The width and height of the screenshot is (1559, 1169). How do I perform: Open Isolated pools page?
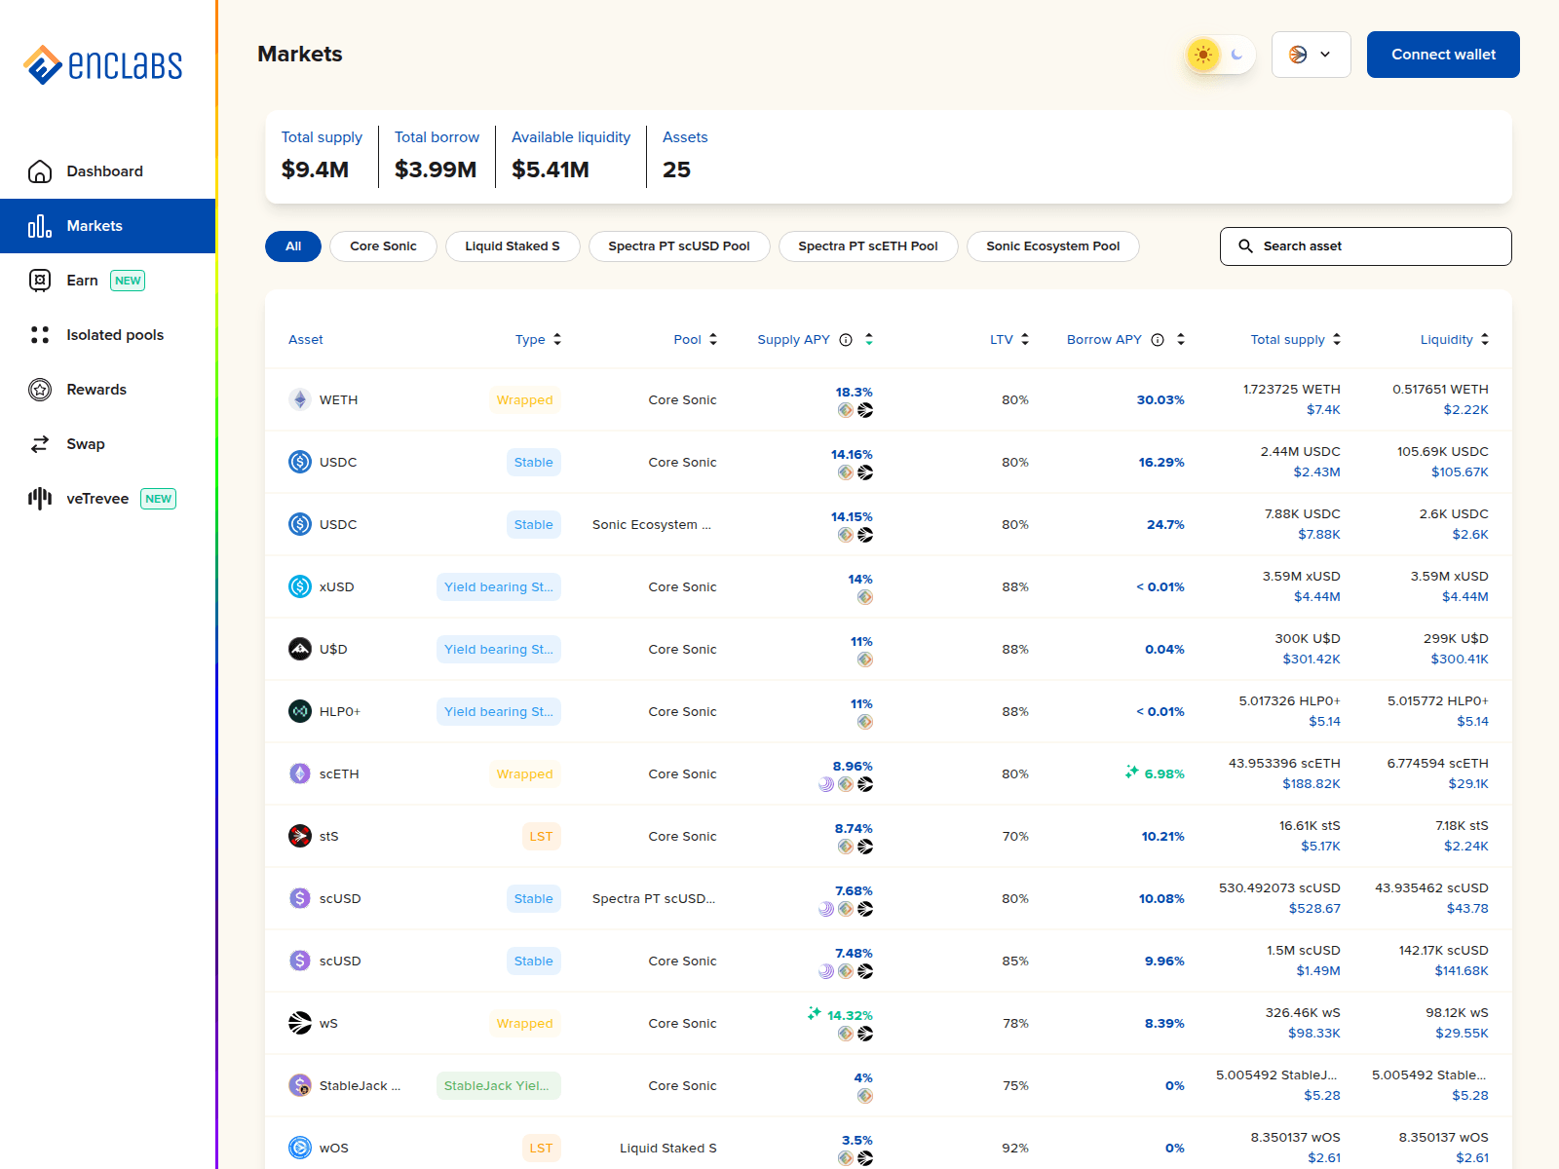pos(107,335)
